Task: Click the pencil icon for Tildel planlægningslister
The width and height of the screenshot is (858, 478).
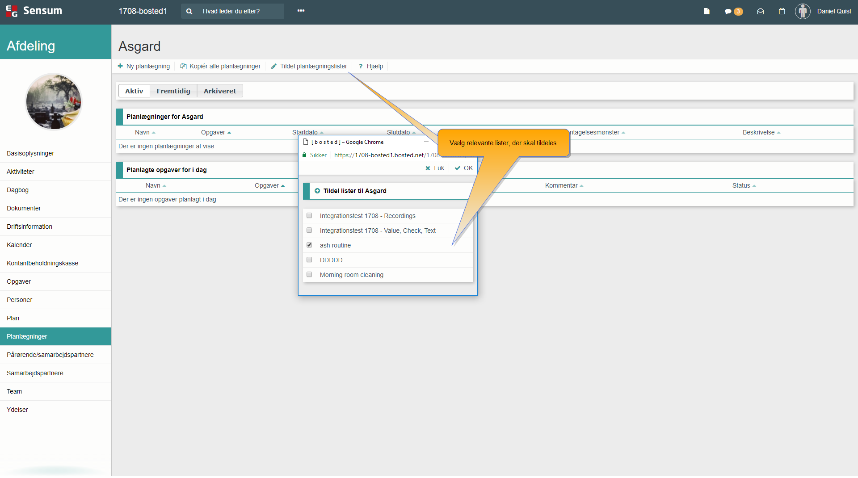Action: 274,66
